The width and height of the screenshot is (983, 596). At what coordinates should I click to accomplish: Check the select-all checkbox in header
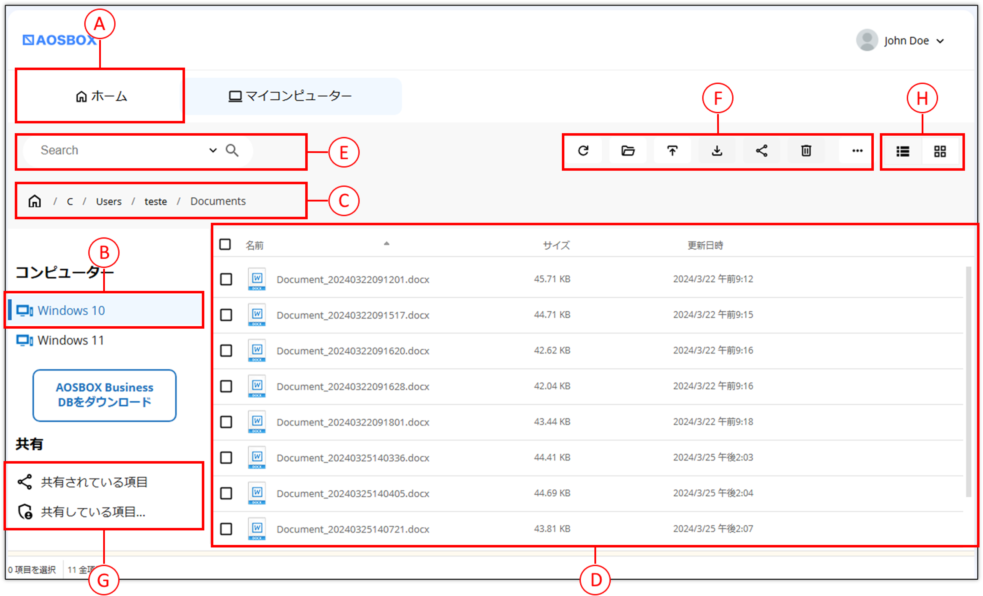(225, 244)
